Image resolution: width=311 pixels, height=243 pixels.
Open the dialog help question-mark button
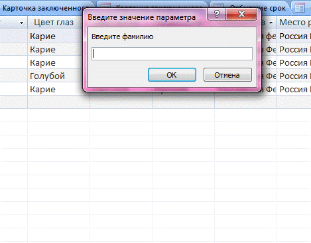tap(217, 14)
